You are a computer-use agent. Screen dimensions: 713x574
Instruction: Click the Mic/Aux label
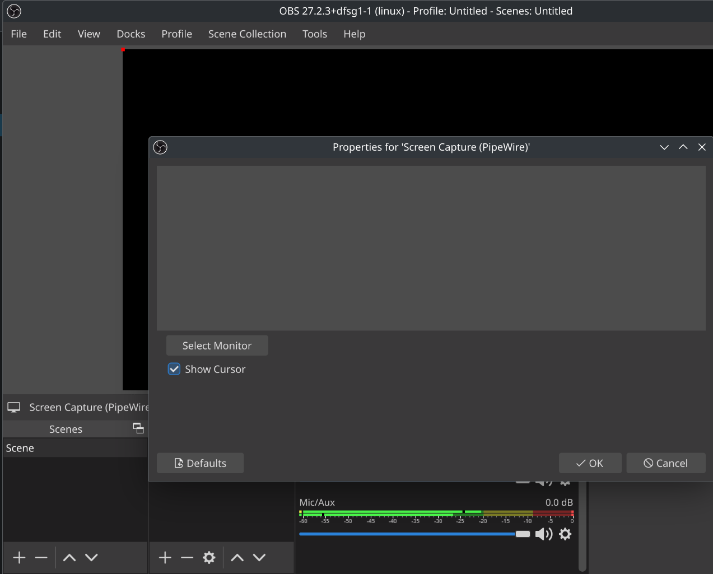(317, 502)
